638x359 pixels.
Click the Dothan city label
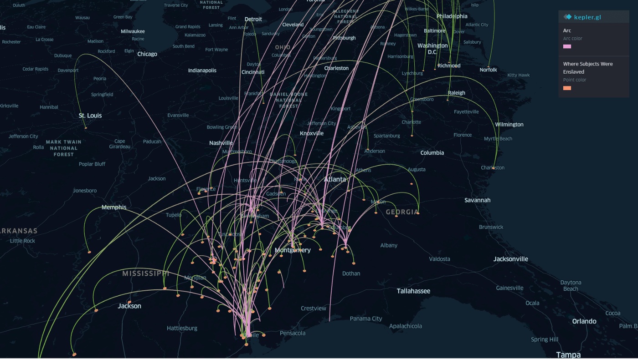click(x=351, y=273)
